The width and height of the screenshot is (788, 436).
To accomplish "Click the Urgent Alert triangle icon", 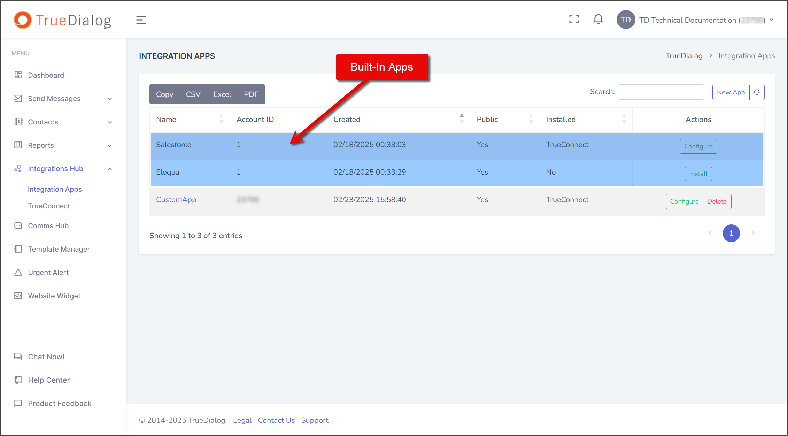I will (x=18, y=272).
